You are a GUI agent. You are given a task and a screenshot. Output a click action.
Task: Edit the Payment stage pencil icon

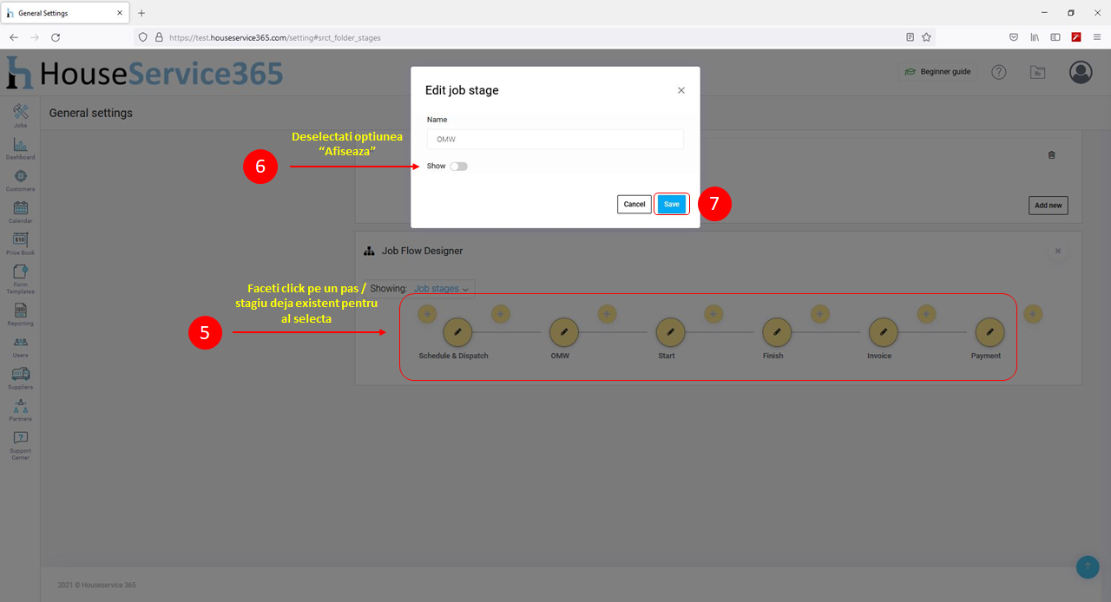(989, 332)
